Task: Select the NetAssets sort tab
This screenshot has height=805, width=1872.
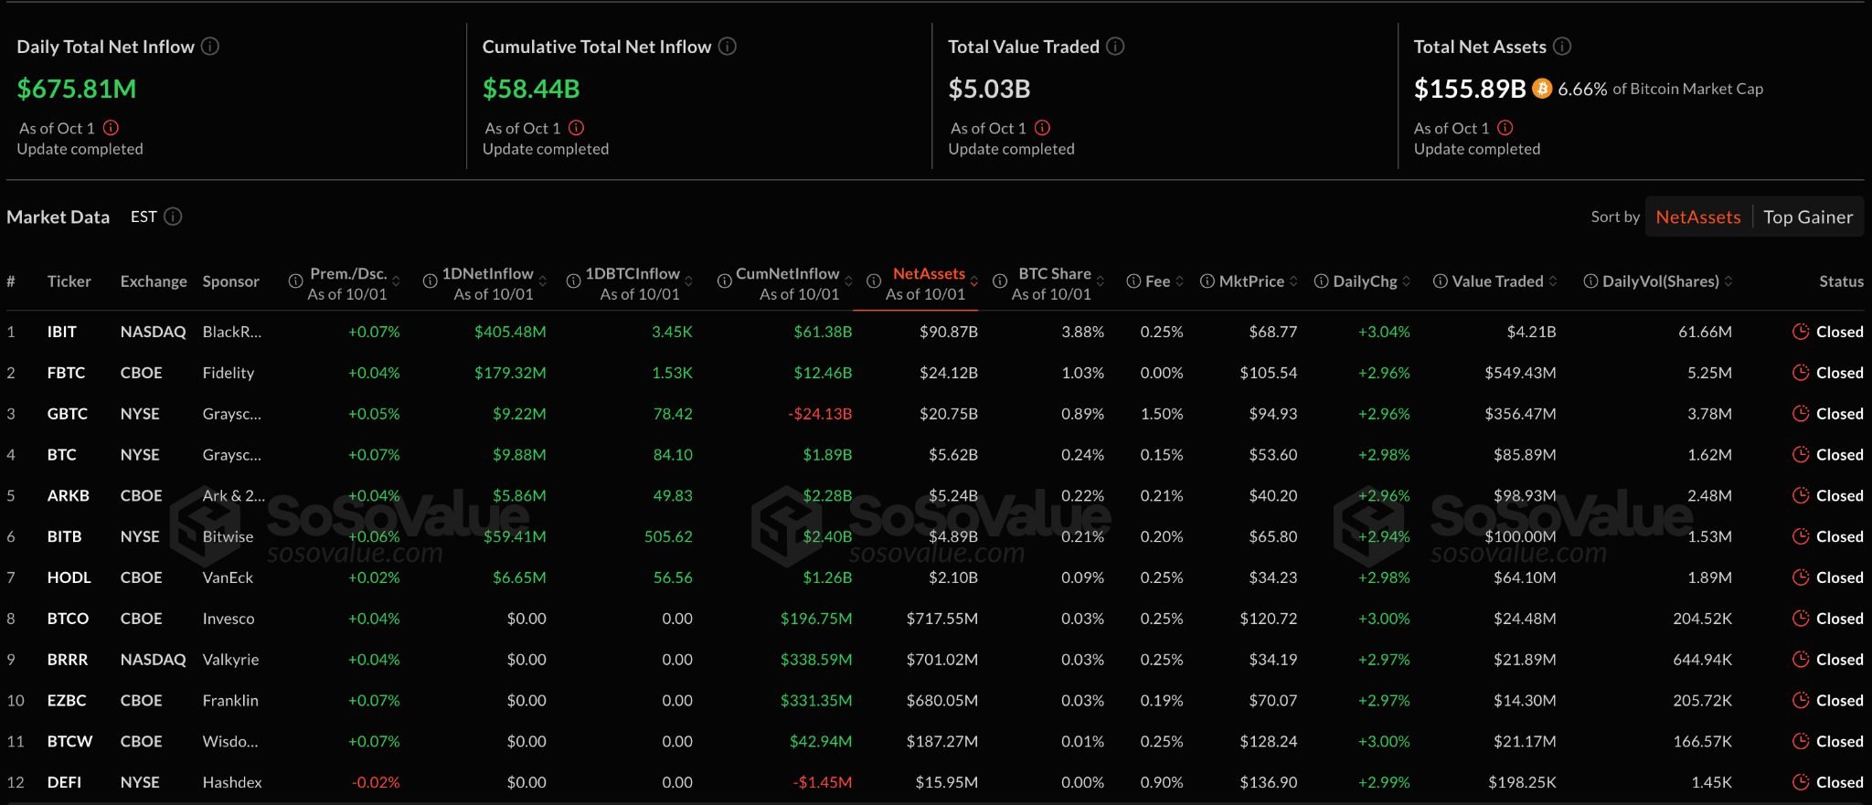Action: click(x=1697, y=217)
